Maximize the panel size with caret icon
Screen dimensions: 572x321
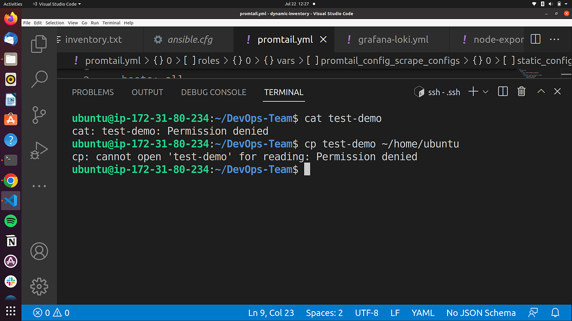point(541,92)
